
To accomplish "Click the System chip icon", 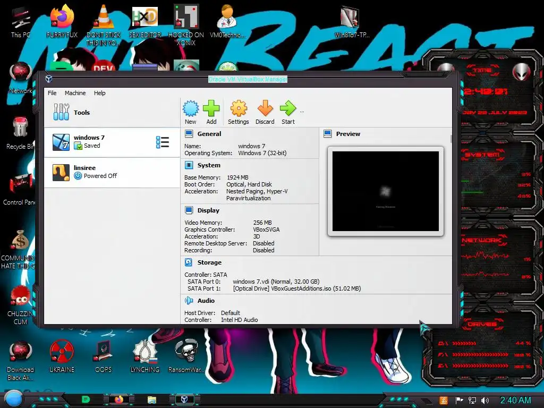I will [x=189, y=166].
